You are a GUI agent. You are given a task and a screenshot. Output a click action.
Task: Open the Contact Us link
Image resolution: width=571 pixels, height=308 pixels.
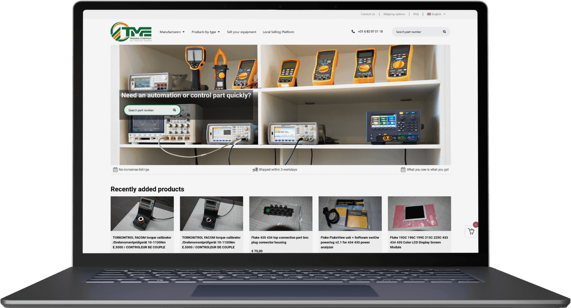[x=368, y=14]
